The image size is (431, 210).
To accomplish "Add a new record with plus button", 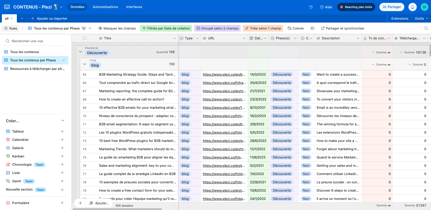I will tap(80, 203).
